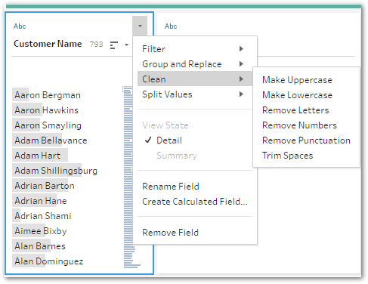Image resolution: width=368 pixels, height=284 pixels.
Task: Click Create Calculated Field option
Action: coord(195,202)
